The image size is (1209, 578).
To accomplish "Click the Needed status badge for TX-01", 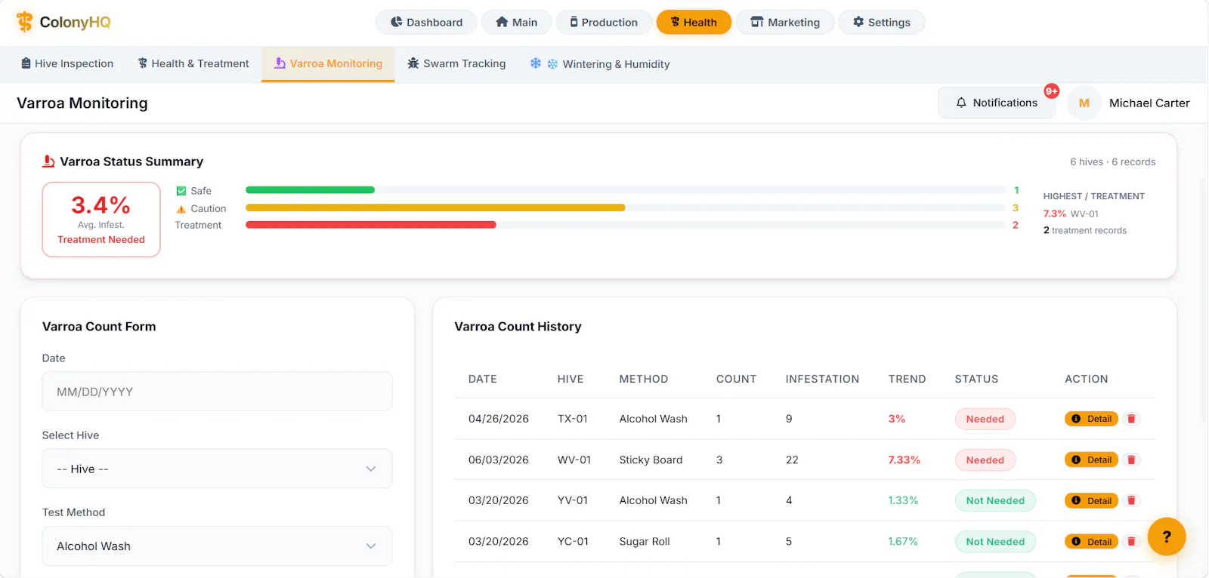I will [x=985, y=419].
